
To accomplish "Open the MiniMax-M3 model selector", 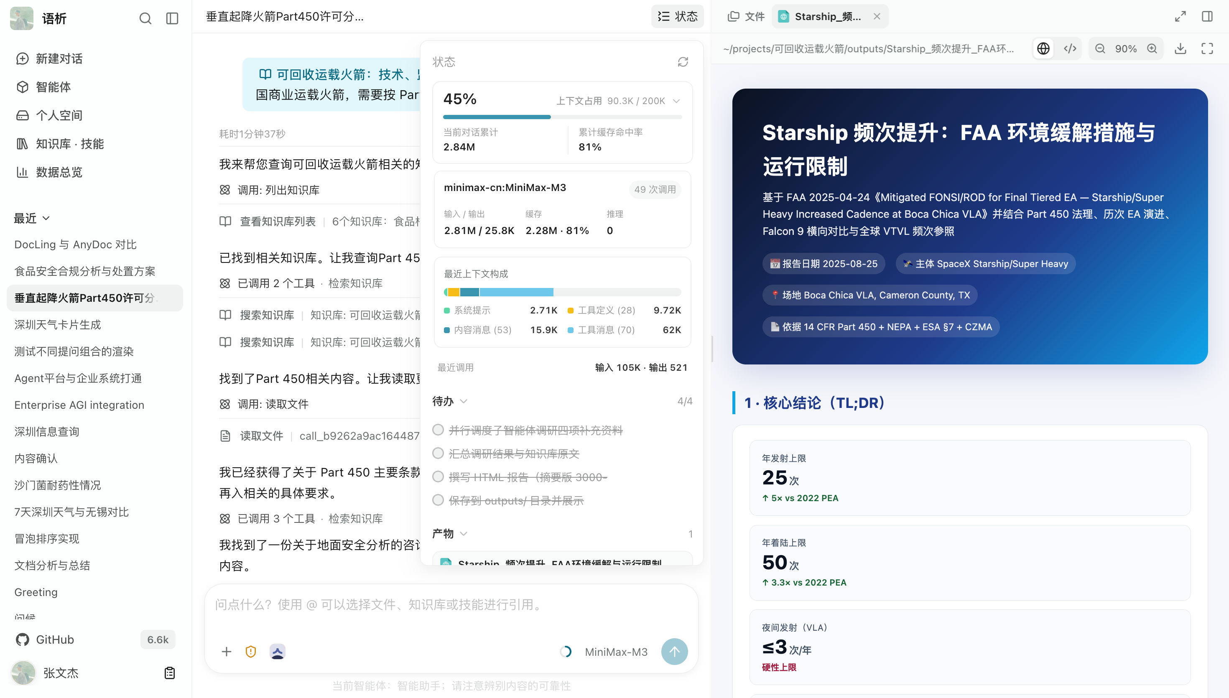I will [616, 652].
